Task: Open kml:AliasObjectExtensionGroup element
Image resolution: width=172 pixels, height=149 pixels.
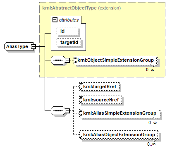Action: click(119, 135)
